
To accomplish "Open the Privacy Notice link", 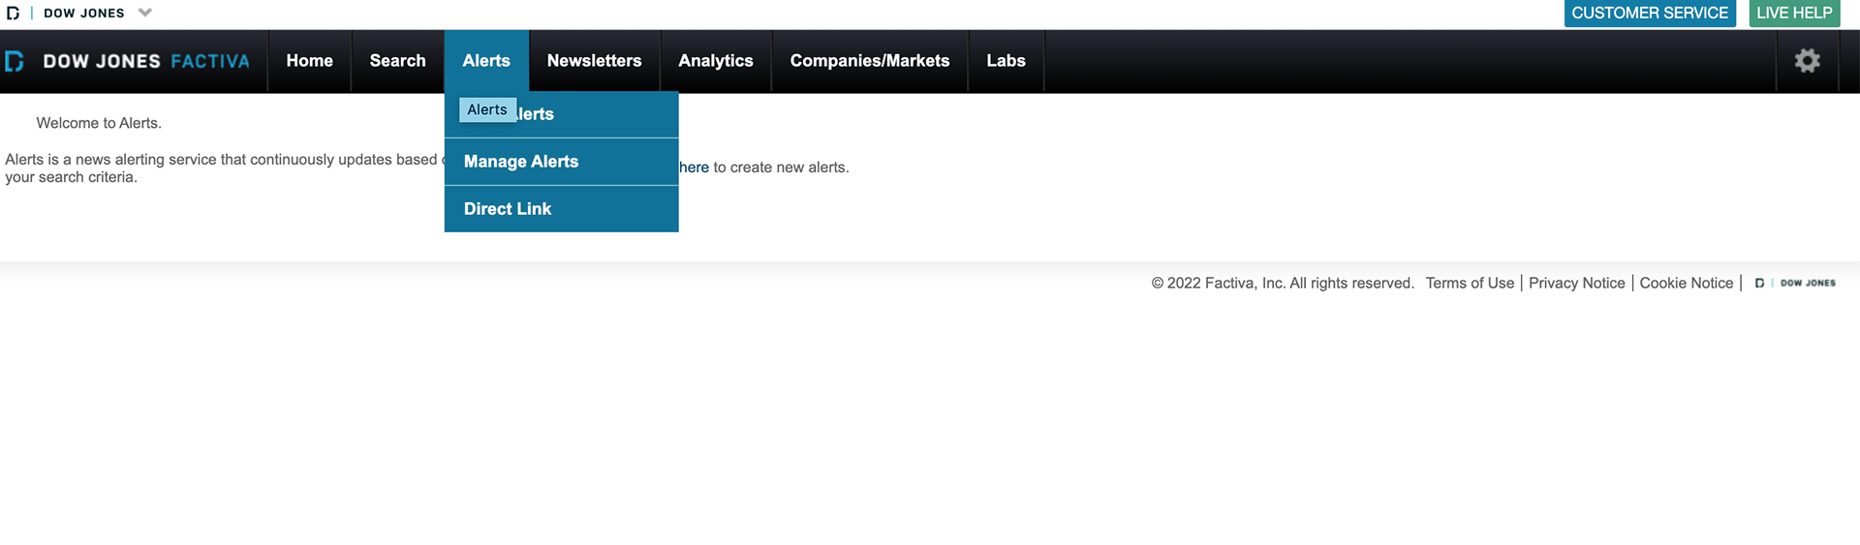I will [1576, 283].
